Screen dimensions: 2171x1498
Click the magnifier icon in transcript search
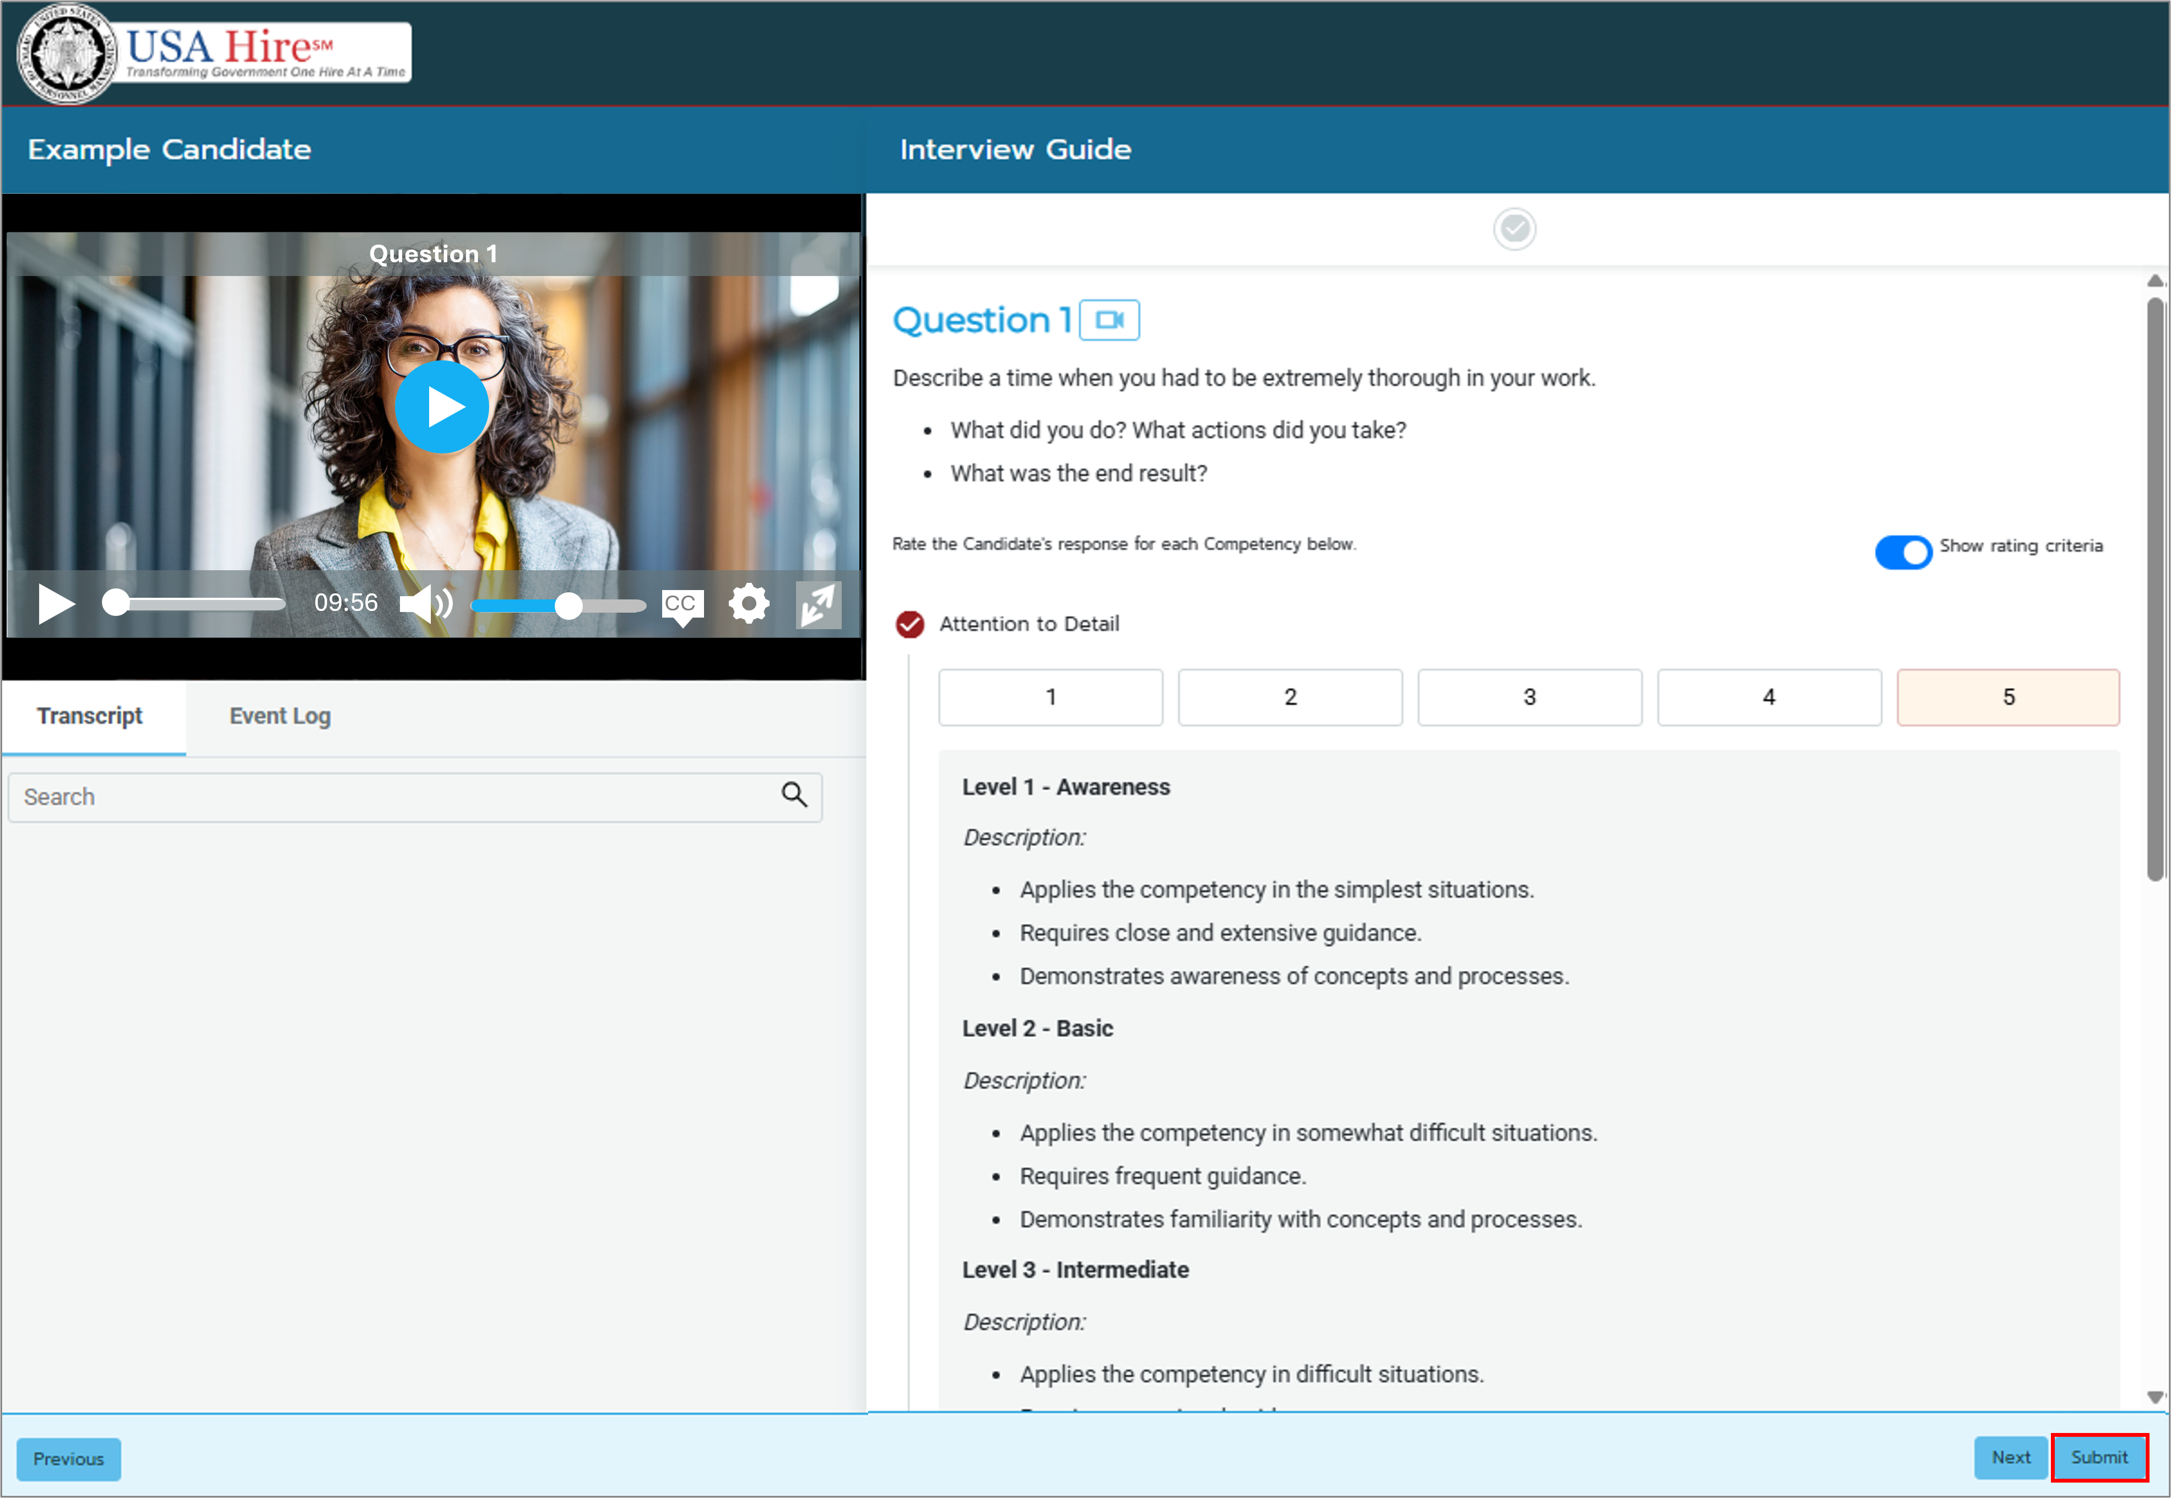[794, 795]
